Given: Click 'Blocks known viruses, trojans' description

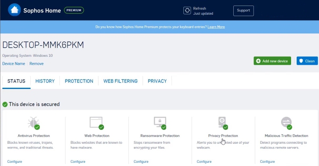Looking at the screenshot, I should pos(30,145).
